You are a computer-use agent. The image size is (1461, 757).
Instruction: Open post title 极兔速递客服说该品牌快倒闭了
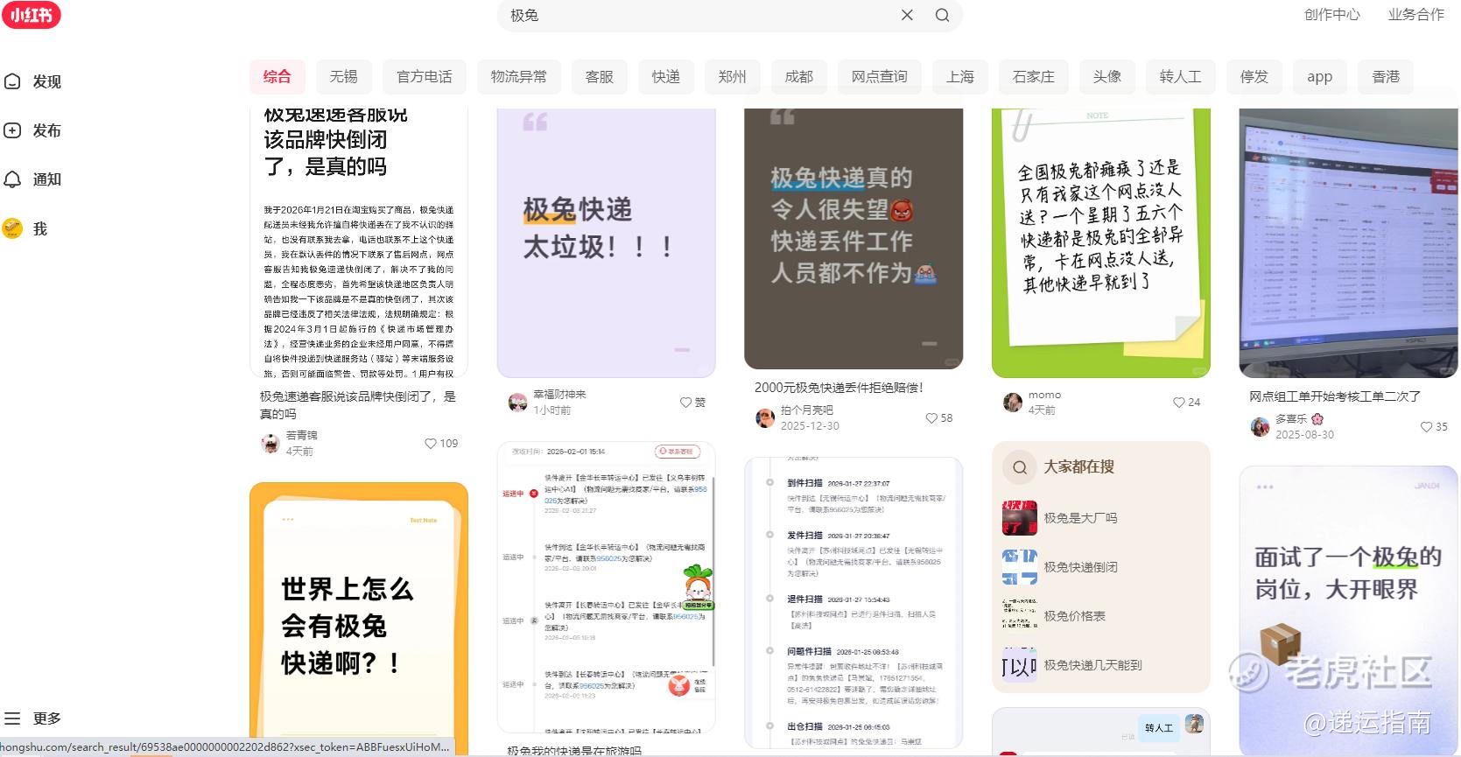[x=359, y=405]
